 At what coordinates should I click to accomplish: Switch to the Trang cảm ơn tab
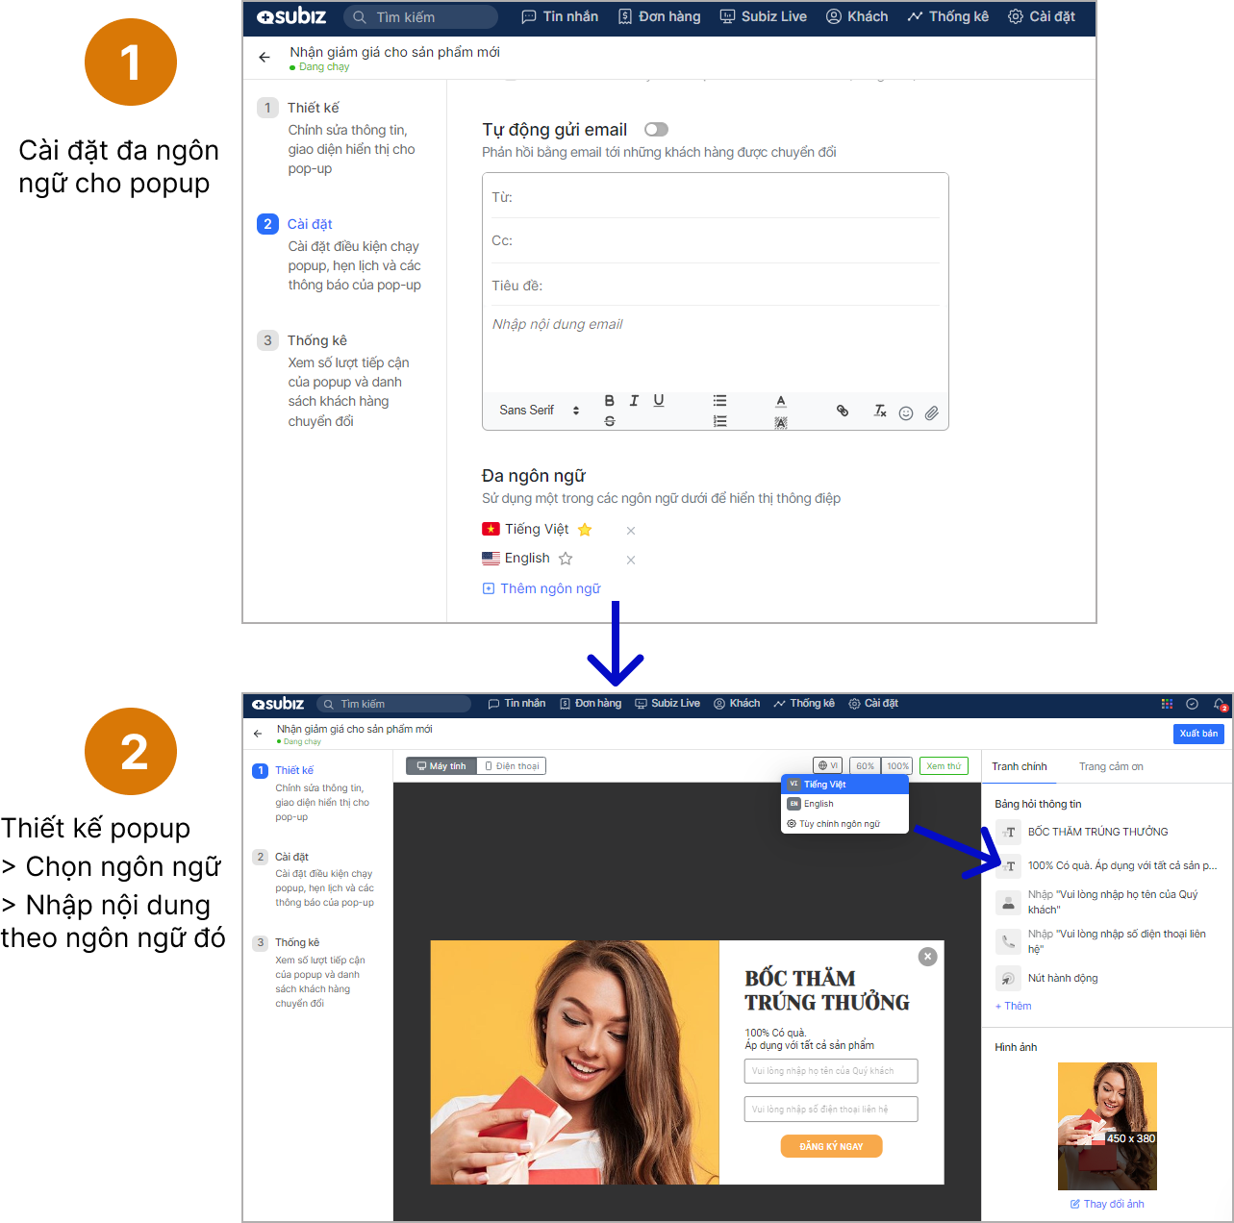[1111, 766]
